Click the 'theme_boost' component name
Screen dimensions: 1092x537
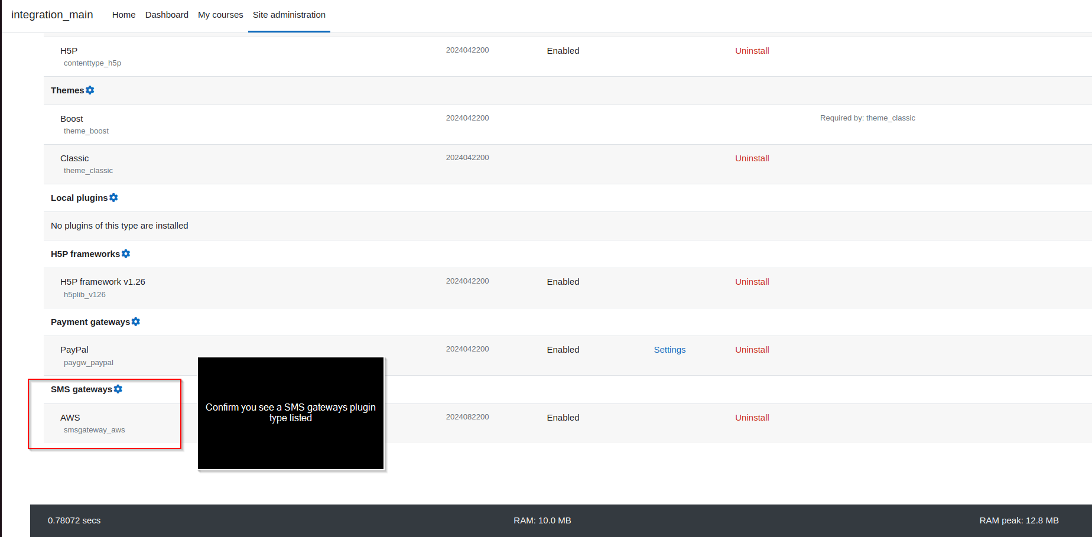86,131
